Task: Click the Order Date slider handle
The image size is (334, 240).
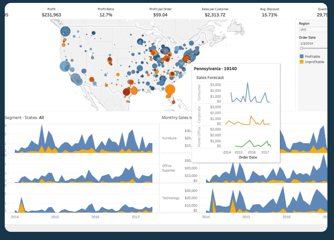Action: point(302,48)
